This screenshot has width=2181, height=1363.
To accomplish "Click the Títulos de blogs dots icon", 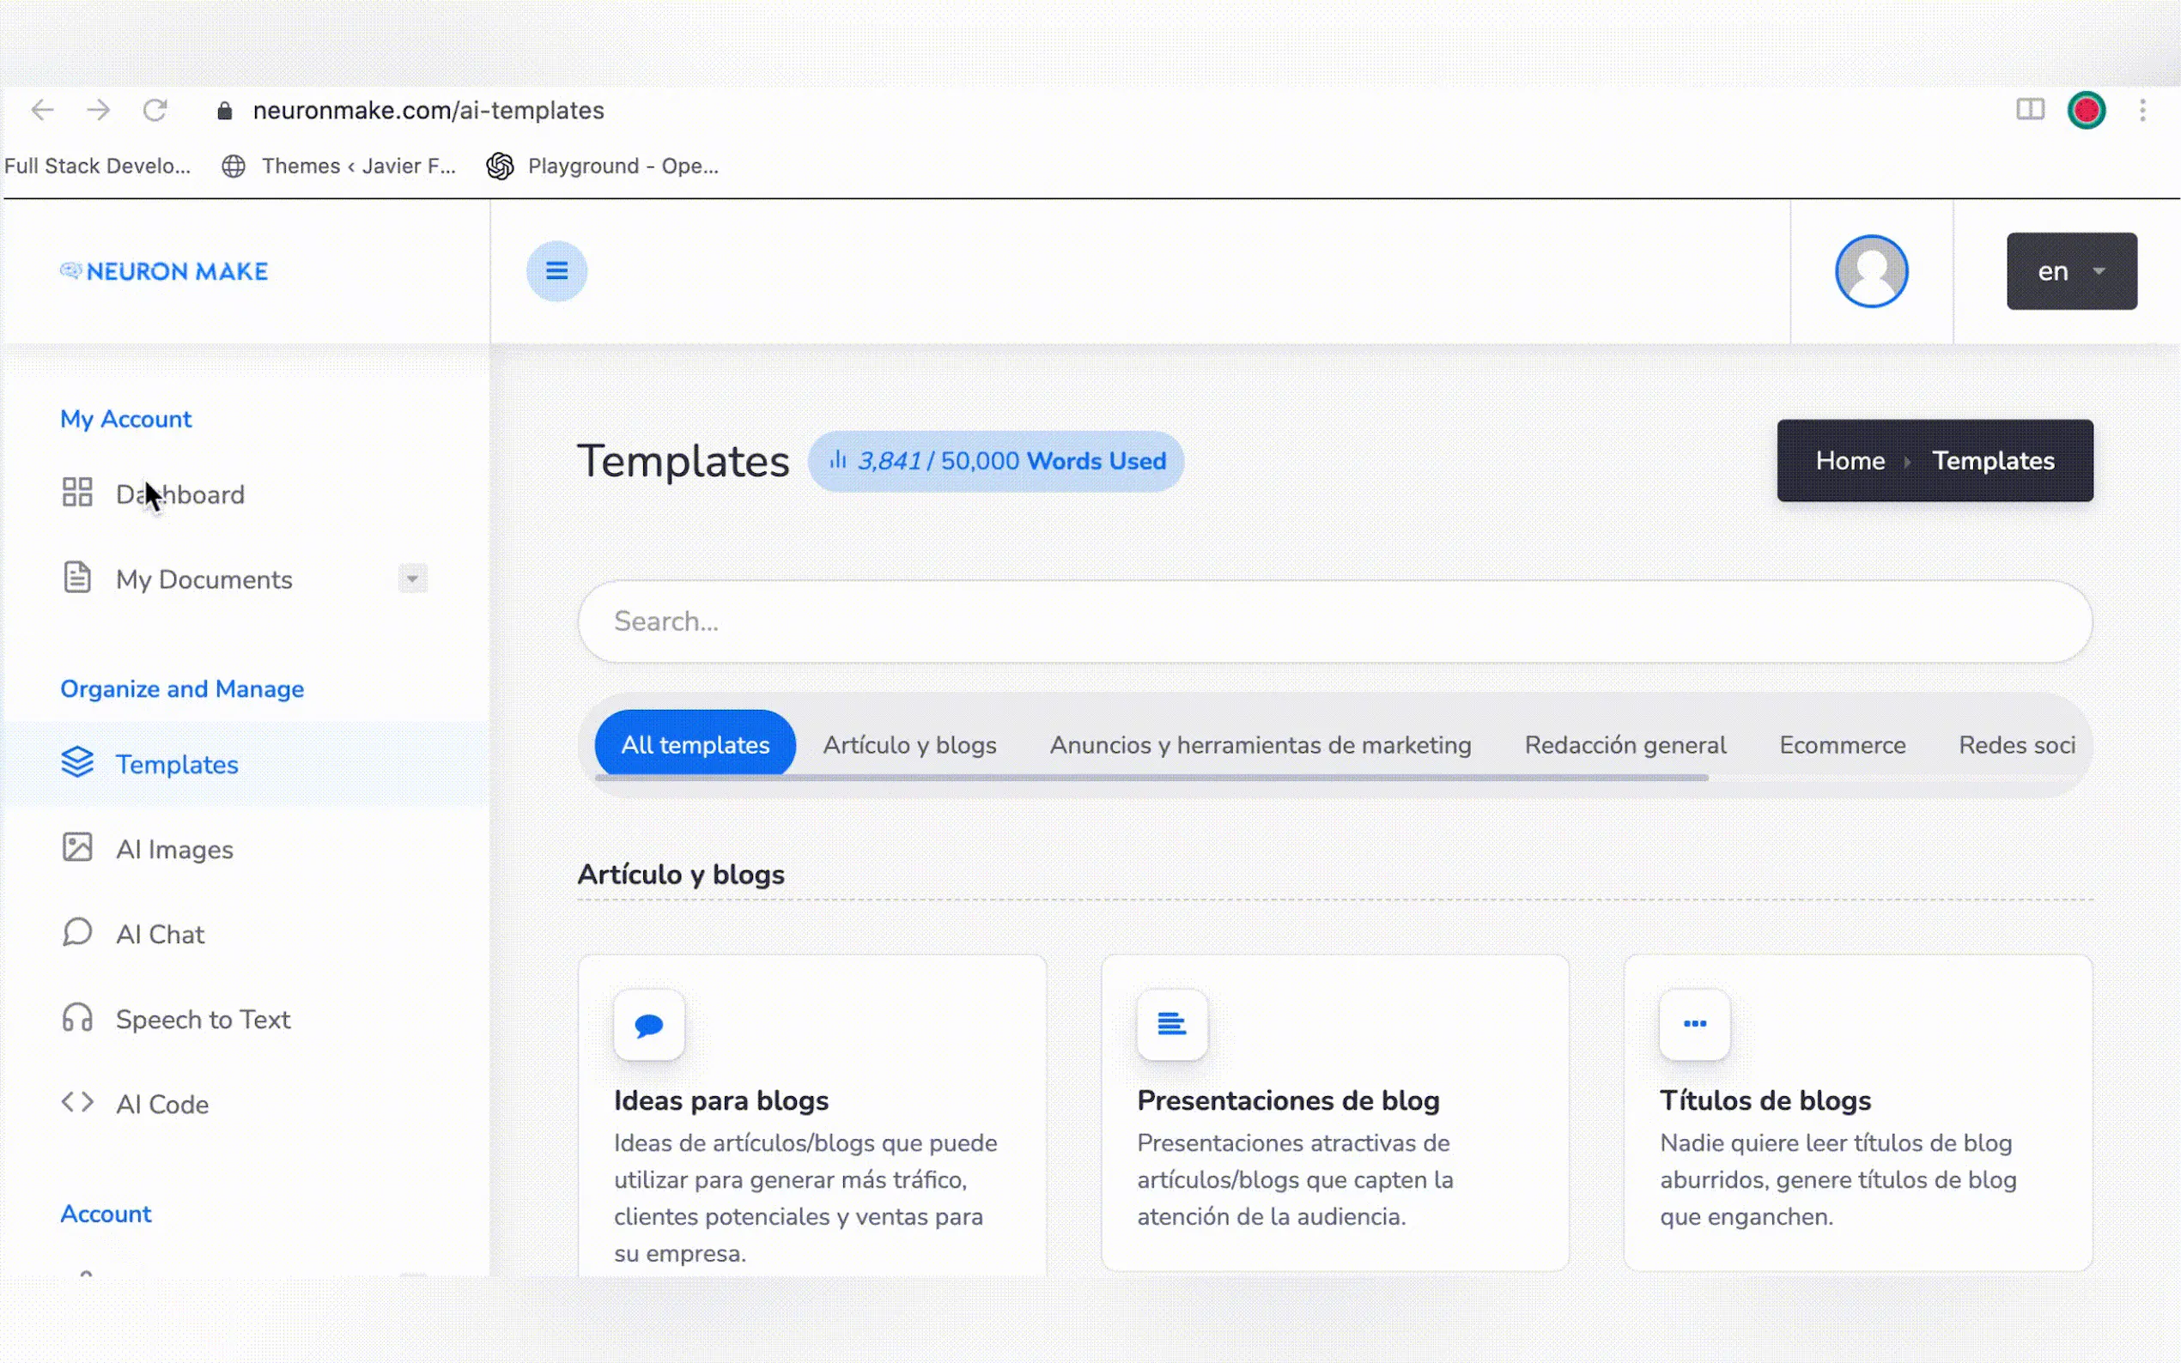I will click(1694, 1024).
